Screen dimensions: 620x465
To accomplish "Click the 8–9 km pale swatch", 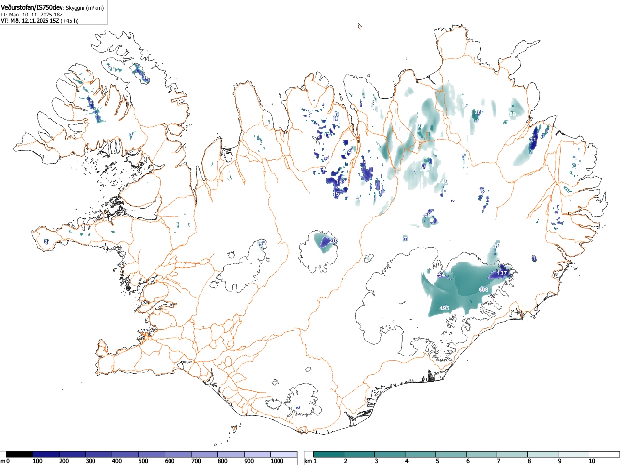I will click(x=542, y=454).
